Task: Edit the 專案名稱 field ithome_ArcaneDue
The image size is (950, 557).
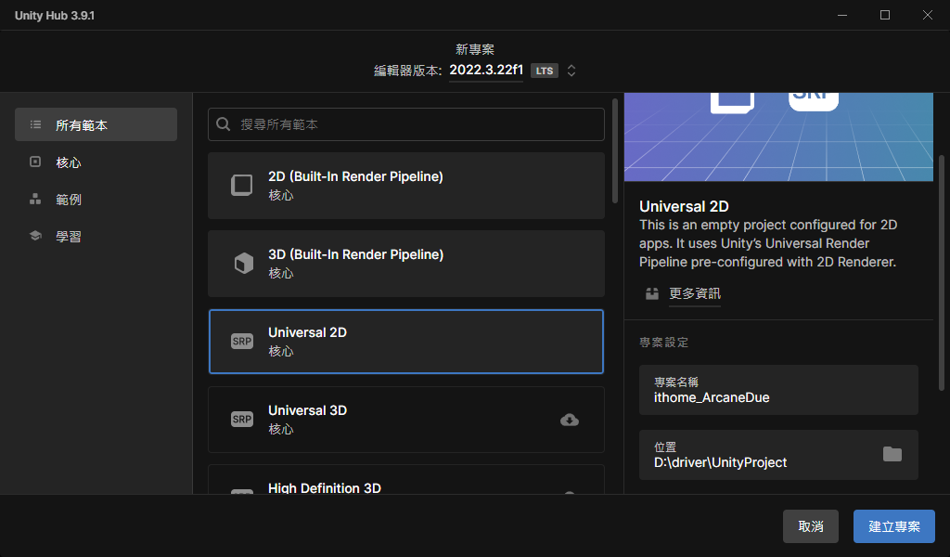Action: [778, 390]
